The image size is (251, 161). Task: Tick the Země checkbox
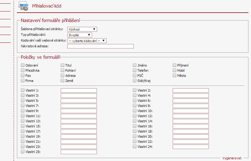[62, 80]
